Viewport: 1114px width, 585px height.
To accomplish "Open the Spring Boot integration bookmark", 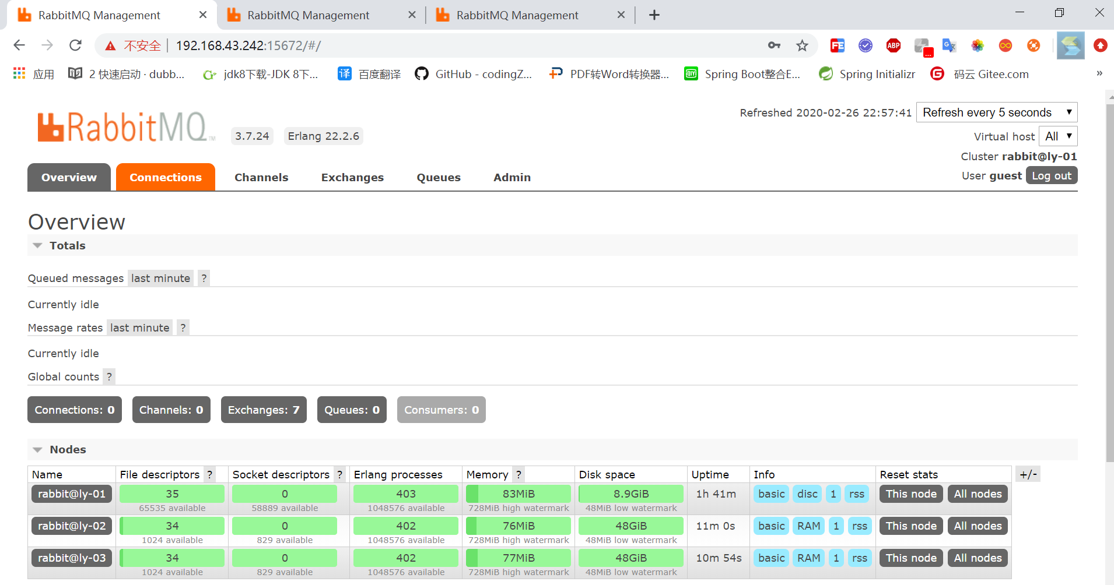I will pos(742,74).
